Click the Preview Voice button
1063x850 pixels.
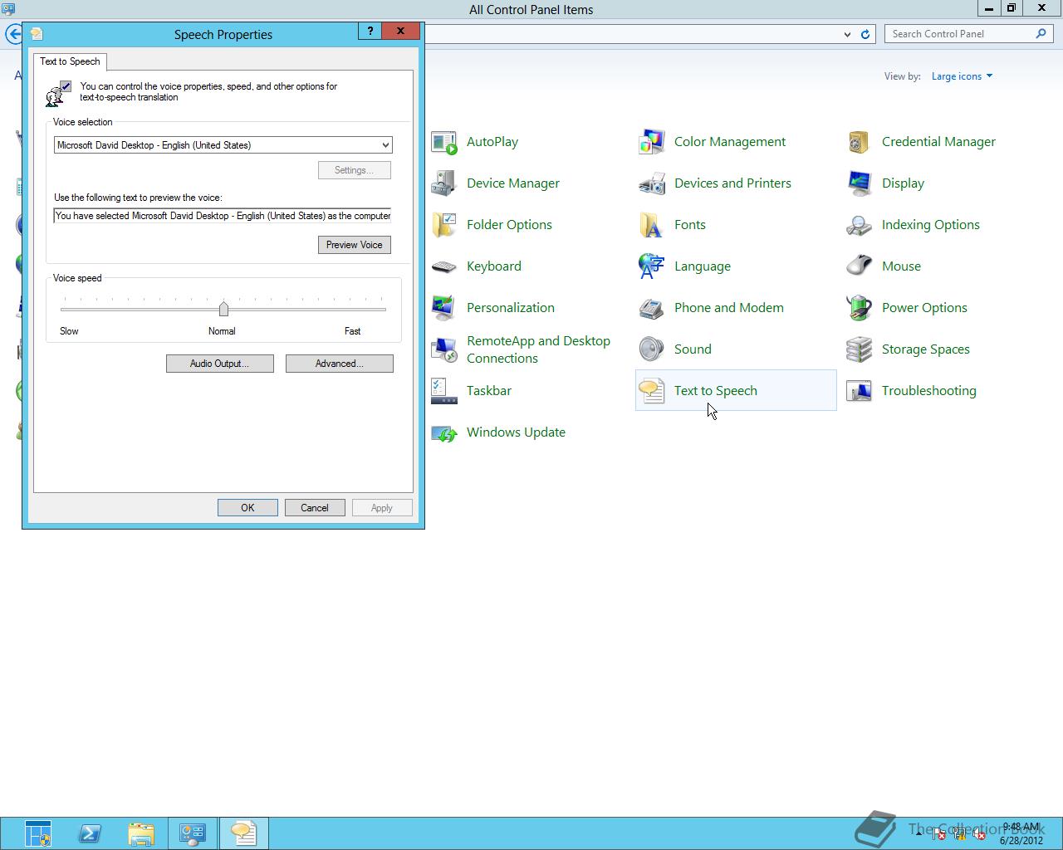pos(355,245)
